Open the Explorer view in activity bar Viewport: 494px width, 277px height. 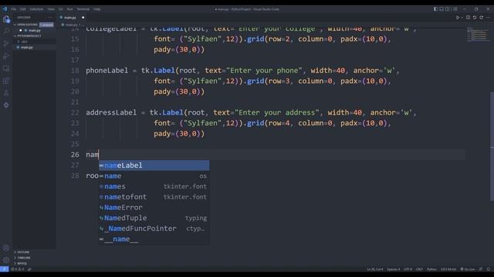tap(6, 19)
